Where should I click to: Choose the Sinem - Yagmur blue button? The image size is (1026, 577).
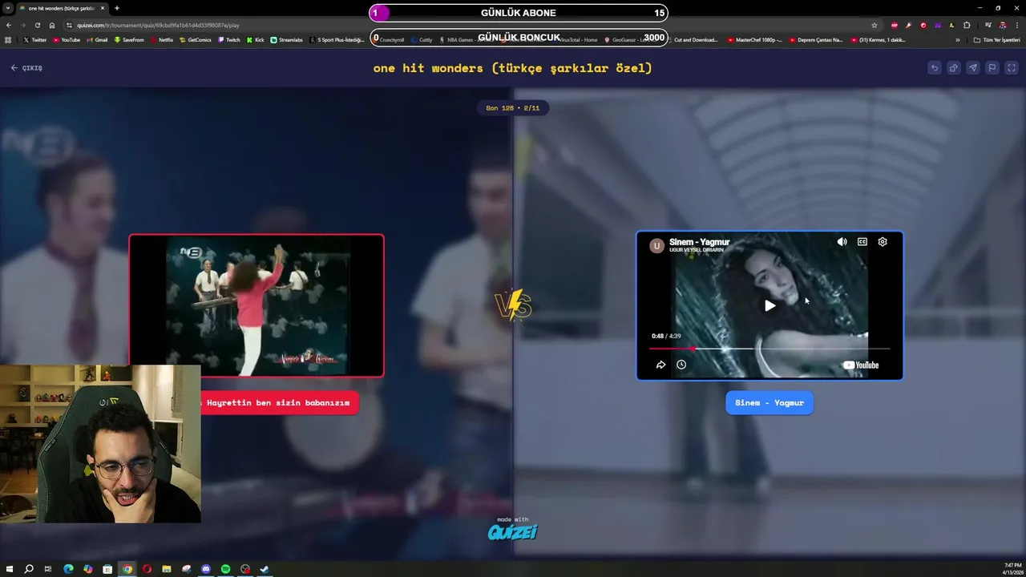pyautogui.click(x=769, y=403)
